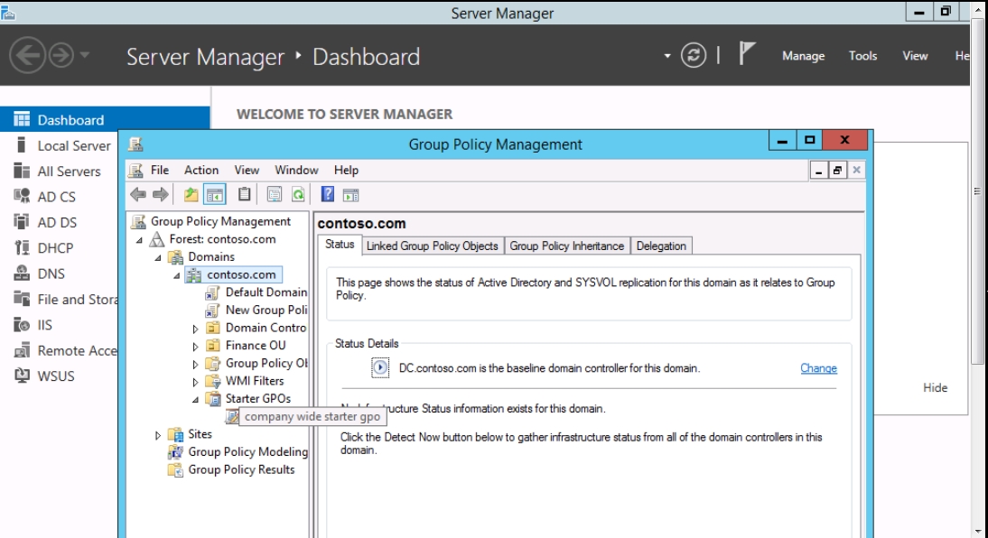Open Server Manager Manage menu

[x=804, y=56]
